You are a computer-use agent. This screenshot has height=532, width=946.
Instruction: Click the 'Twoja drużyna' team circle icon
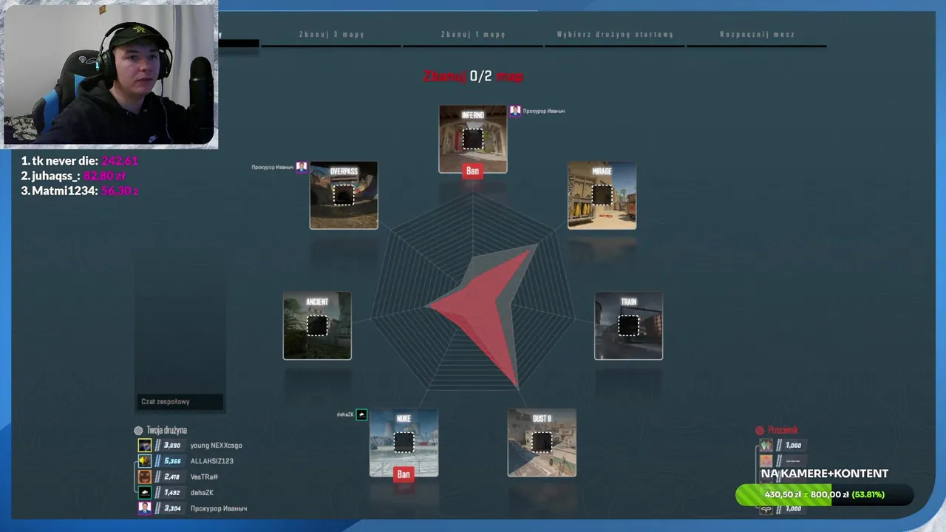coord(138,430)
